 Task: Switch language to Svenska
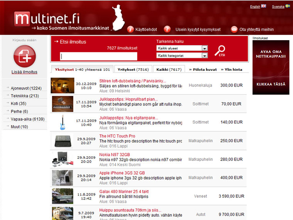(278, 7)
